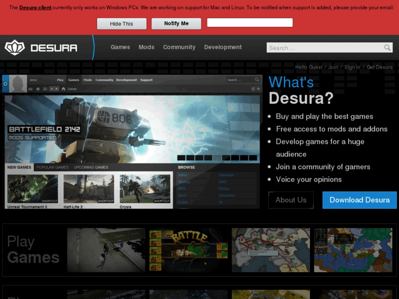Click the Hide This button
Viewport: 399px width, 299px height.
[x=122, y=24]
